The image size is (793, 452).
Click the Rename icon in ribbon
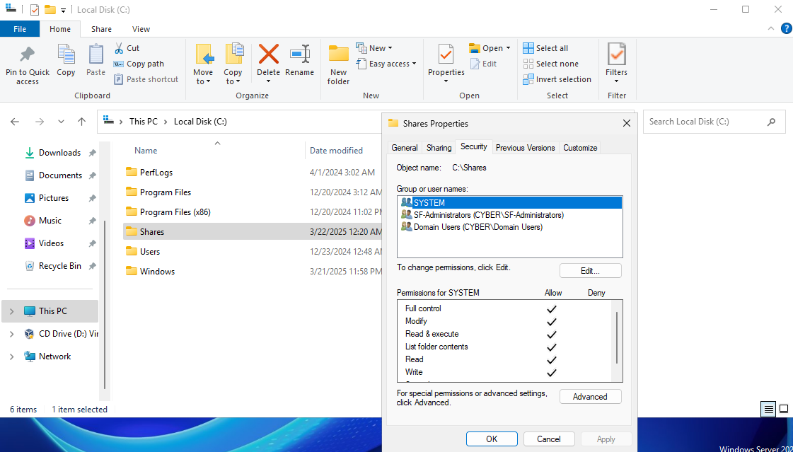299,55
